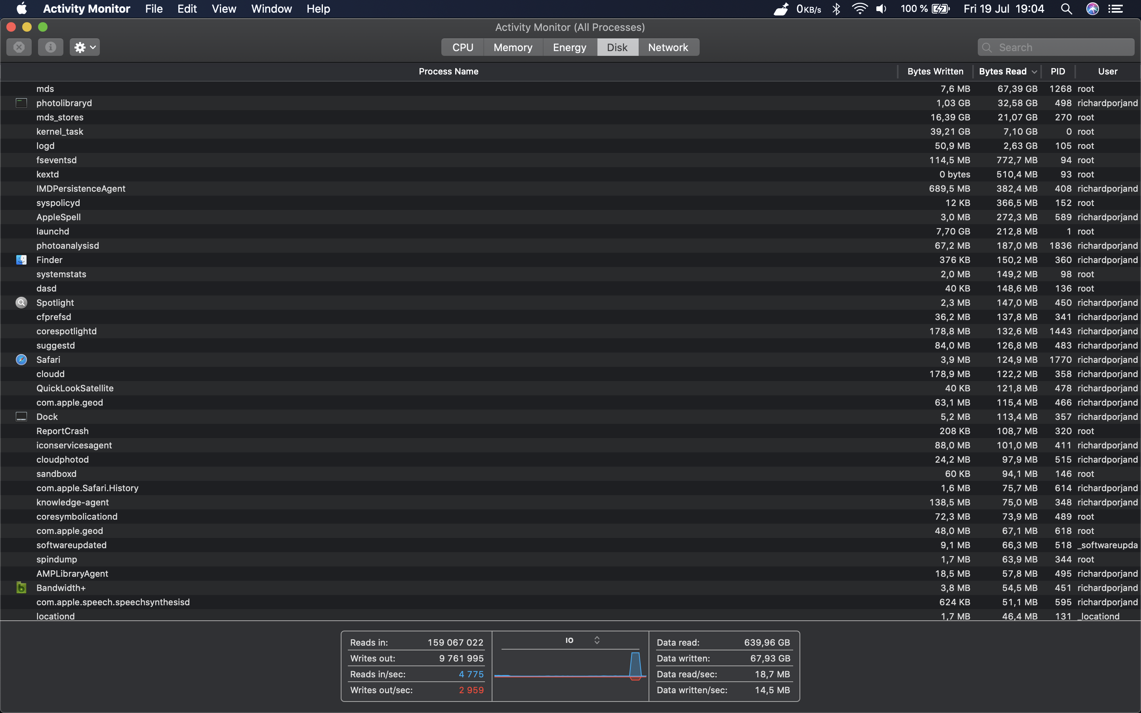The image size is (1141, 713).
Task: Click the Dock process icon
Action: point(21,417)
